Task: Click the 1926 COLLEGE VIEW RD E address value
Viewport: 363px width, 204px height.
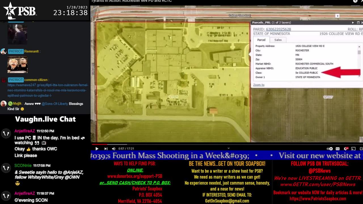Action: pyautogui.click(x=310, y=46)
